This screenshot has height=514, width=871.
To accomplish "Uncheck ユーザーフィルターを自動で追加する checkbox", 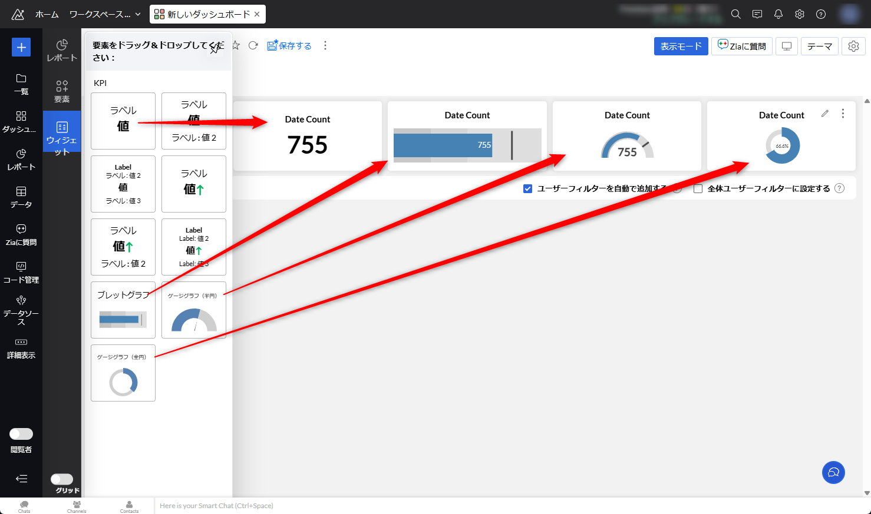I will [528, 188].
